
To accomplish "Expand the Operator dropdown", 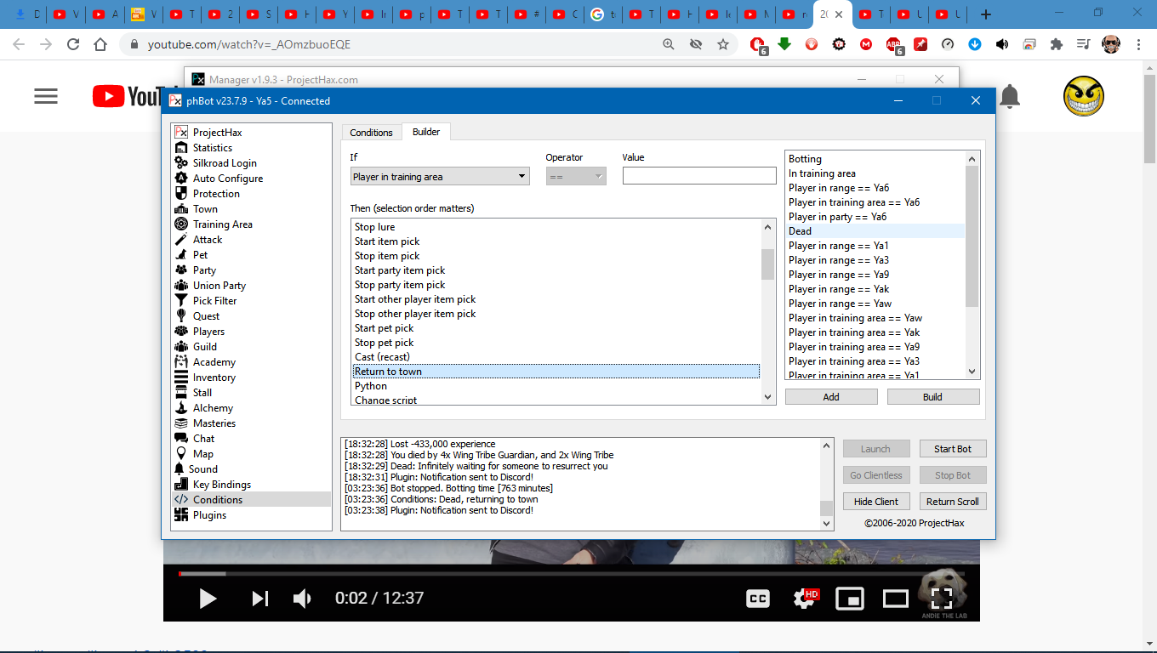I will [x=575, y=177].
